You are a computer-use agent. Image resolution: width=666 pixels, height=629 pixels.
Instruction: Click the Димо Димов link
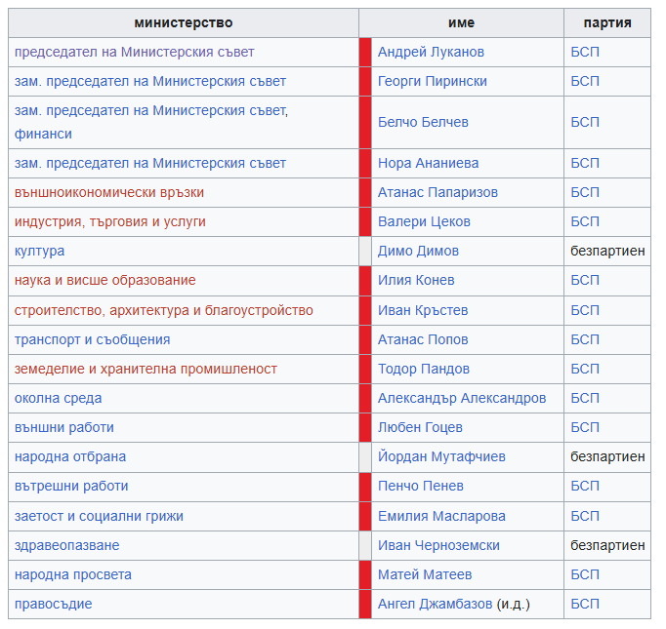tap(418, 251)
